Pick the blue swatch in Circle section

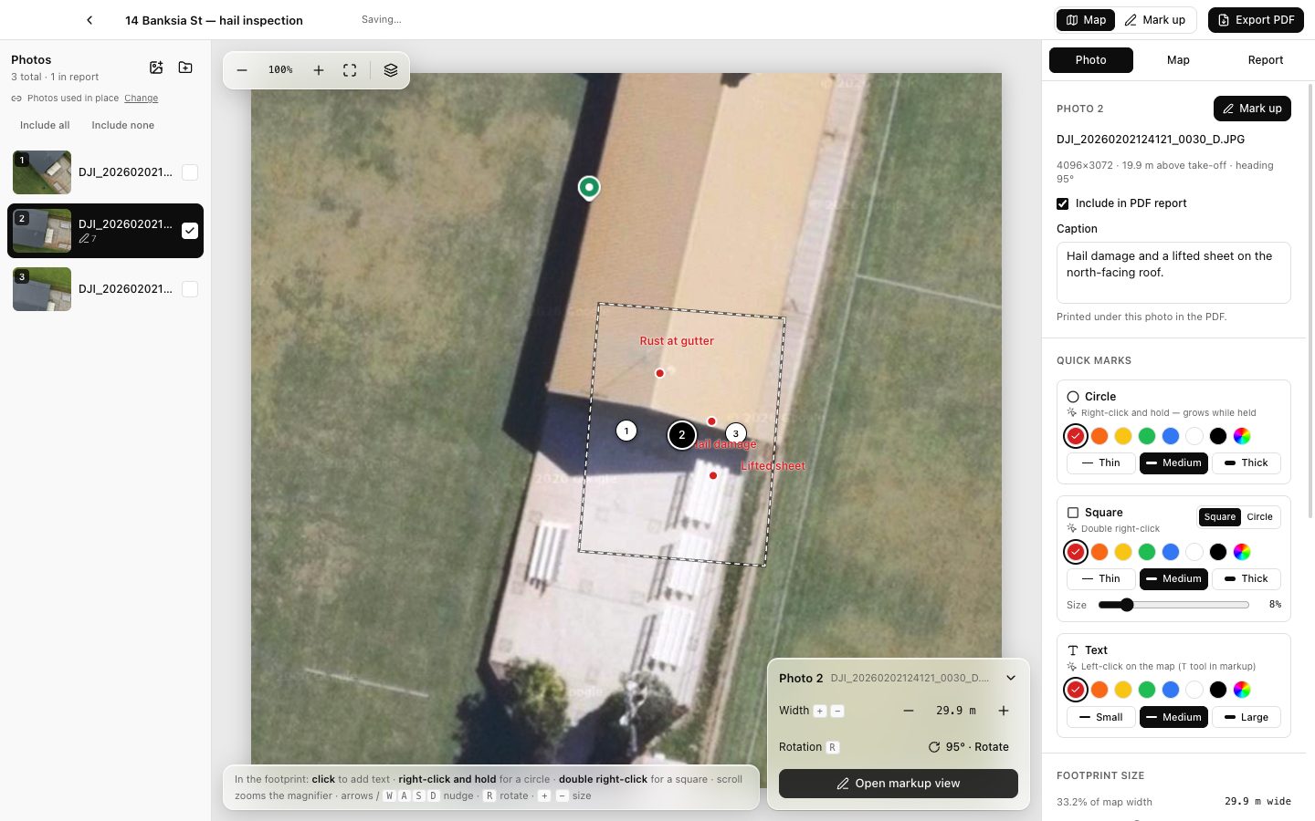pos(1171,436)
